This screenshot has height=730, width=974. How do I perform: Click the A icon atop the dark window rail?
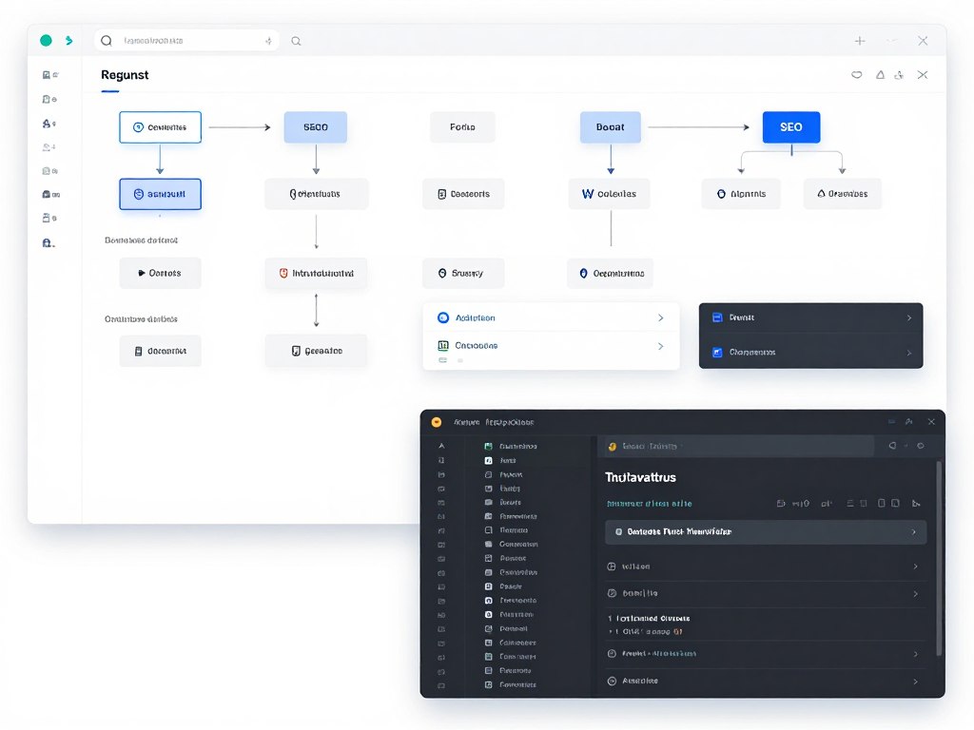[x=441, y=446]
